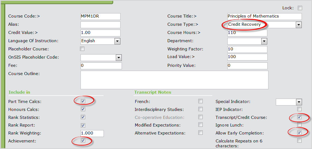This screenshot has height=149, width=312.
Task: Toggle the Honours Calcs checkbox
Action: tap(83, 109)
